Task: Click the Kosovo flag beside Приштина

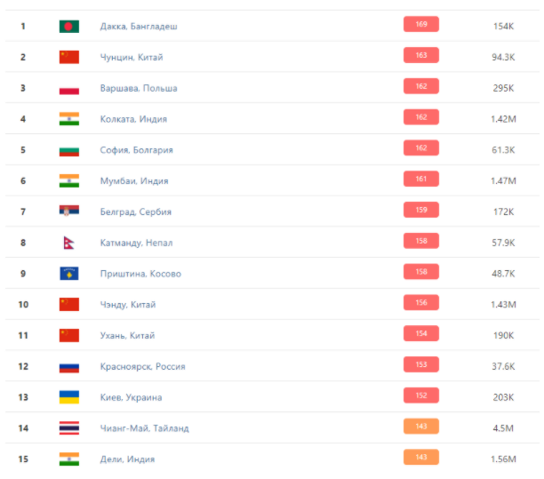Action: (x=69, y=274)
